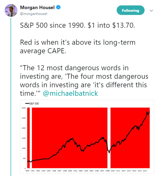Open Morgan Housel's profile avatar photo

(11, 10)
